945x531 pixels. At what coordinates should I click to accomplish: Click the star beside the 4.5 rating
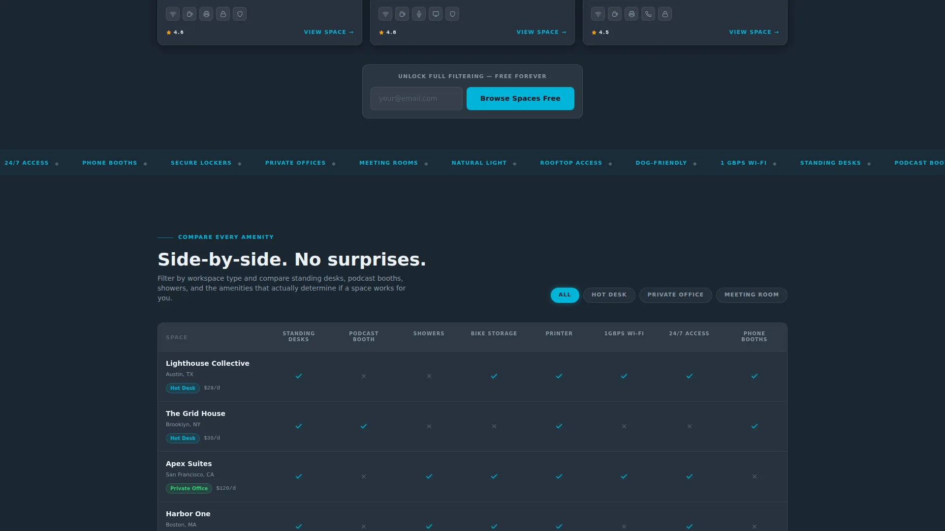(x=594, y=32)
